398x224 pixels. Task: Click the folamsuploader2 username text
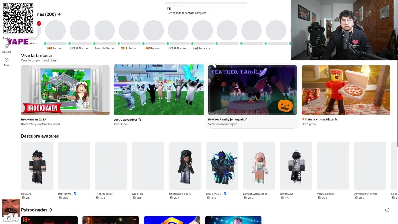(180, 194)
